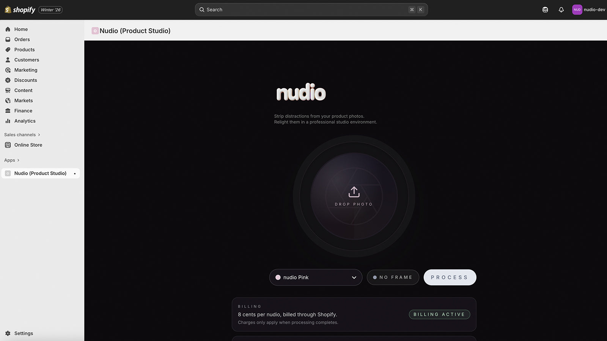
Task: Click the Customers sidebar icon
Action: coord(8,60)
